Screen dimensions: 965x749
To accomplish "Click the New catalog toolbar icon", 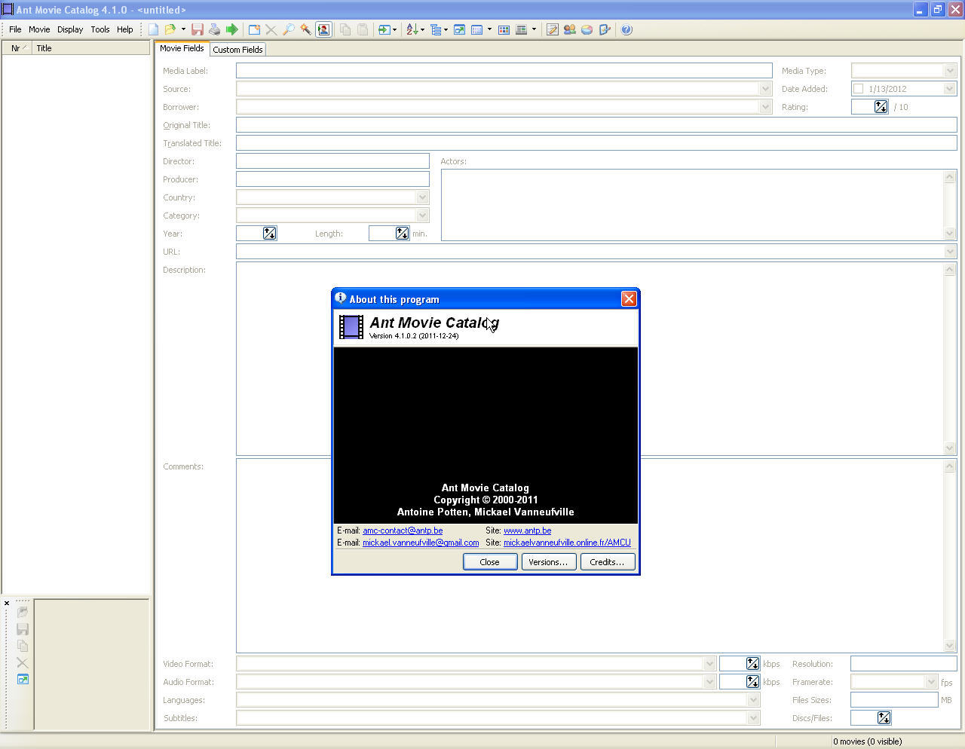I will (154, 29).
